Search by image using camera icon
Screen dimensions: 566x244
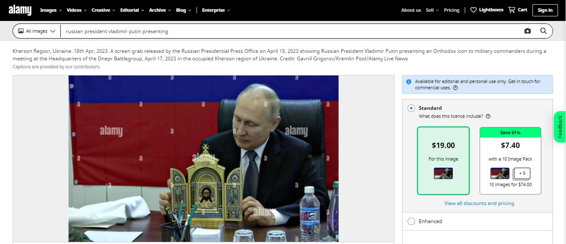pos(527,31)
